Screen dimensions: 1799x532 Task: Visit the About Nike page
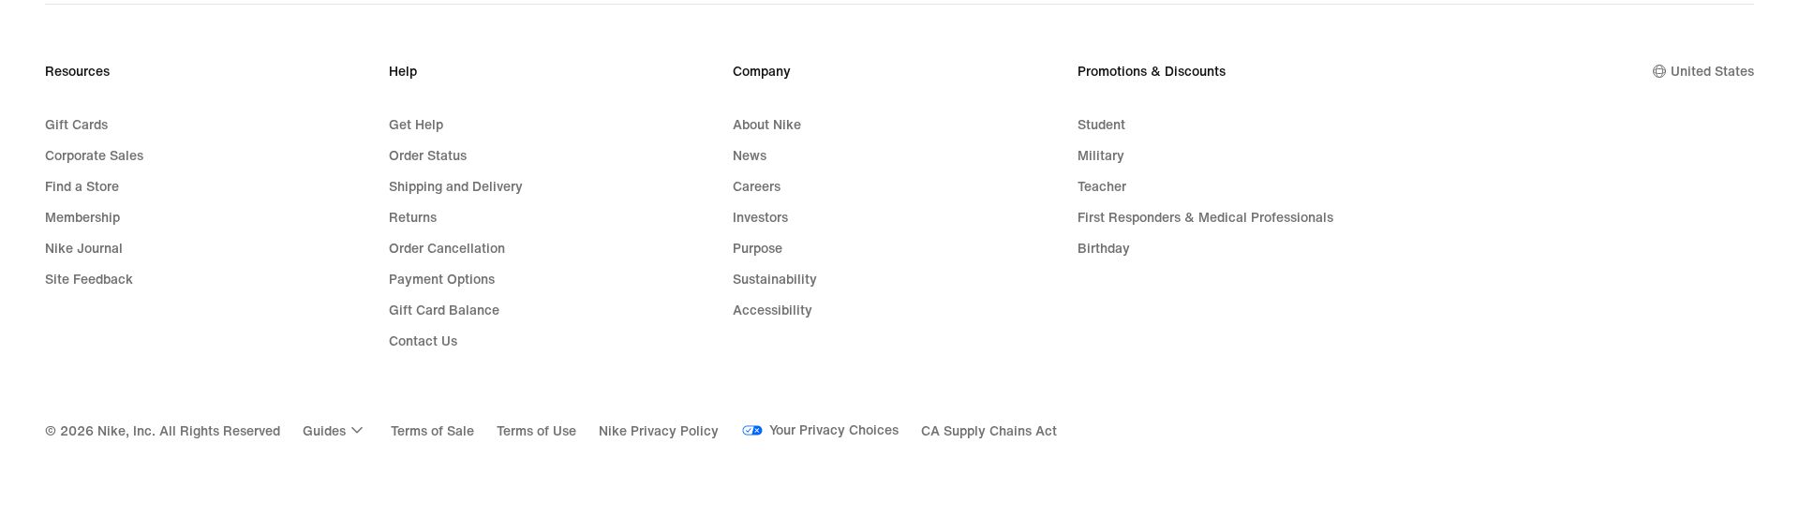(766, 125)
